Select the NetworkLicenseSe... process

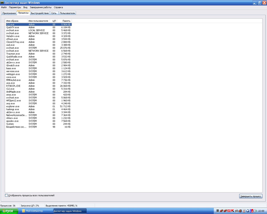click(x=38, y=115)
